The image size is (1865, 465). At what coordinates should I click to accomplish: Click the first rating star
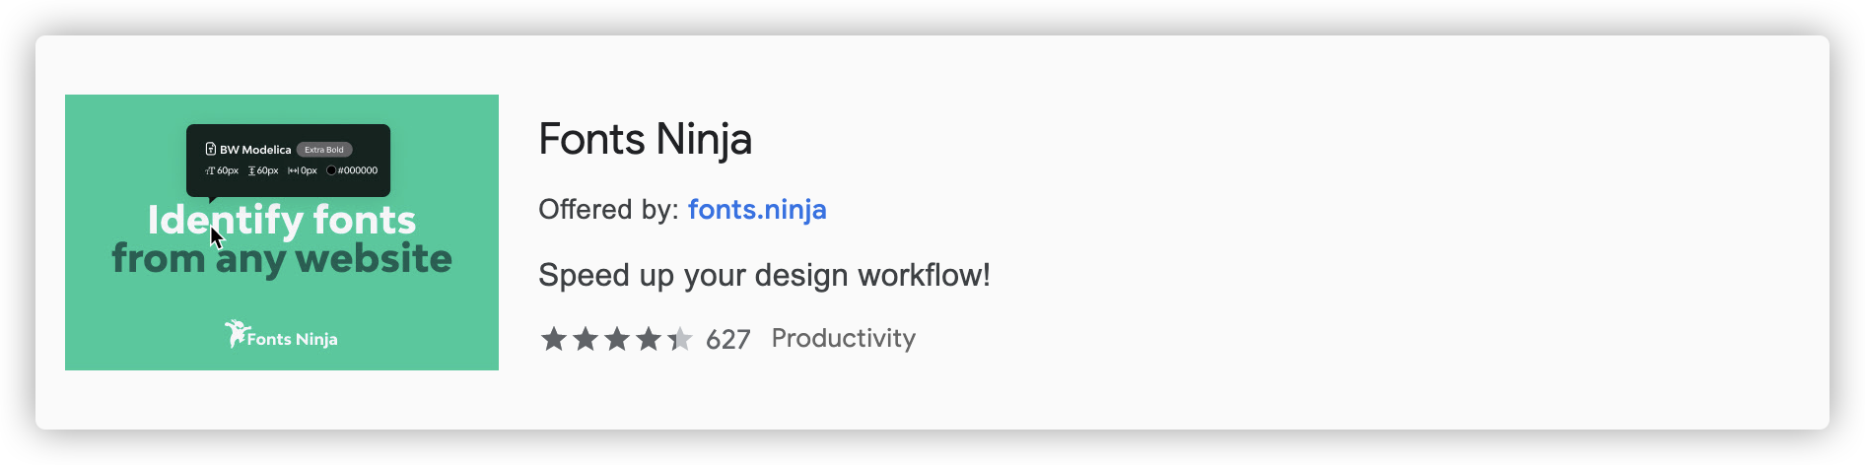[x=554, y=339]
